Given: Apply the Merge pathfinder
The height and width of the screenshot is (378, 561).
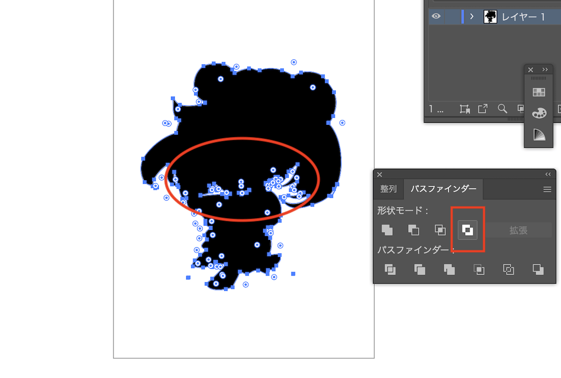Looking at the screenshot, I should (x=449, y=270).
